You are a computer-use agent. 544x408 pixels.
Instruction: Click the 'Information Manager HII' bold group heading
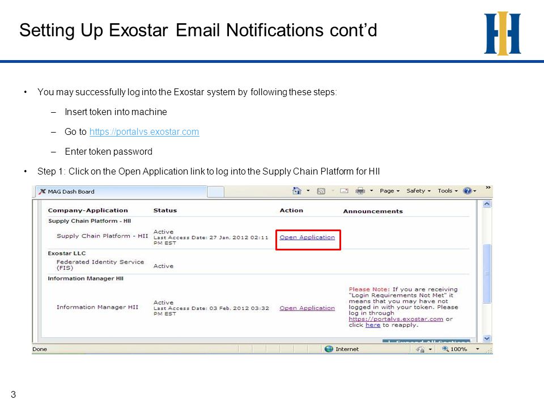point(86,279)
